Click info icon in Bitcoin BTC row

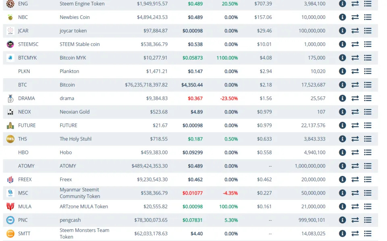342,85
